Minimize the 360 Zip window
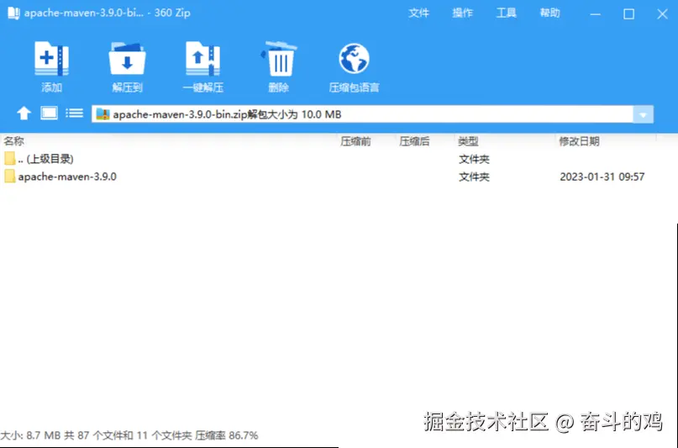 point(596,14)
